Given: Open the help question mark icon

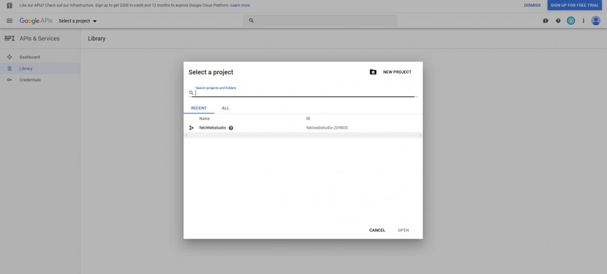Looking at the screenshot, I should pos(558,21).
